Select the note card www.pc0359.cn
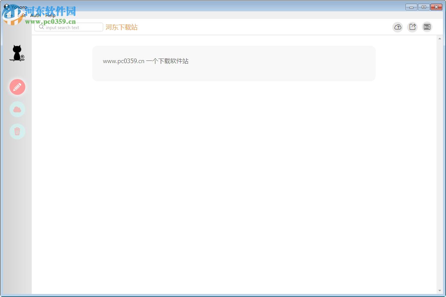 pyautogui.click(x=234, y=63)
